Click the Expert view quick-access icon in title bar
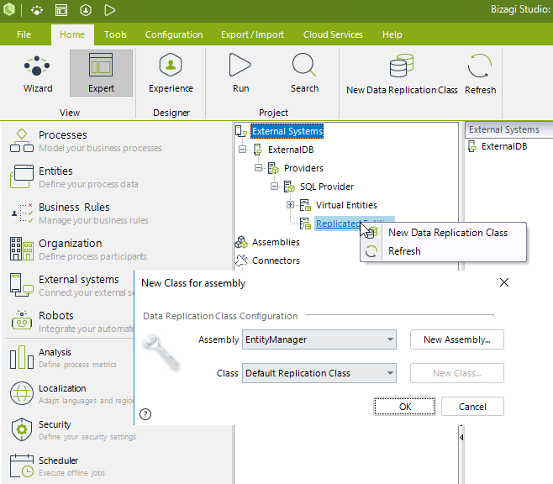The height and width of the screenshot is (484, 553). point(61,10)
